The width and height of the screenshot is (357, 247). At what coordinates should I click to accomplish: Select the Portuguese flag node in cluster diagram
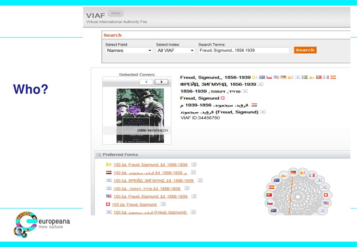[269, 195]
